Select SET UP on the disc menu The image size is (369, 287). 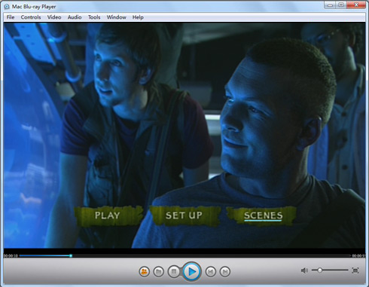click(x=184, y=215)
